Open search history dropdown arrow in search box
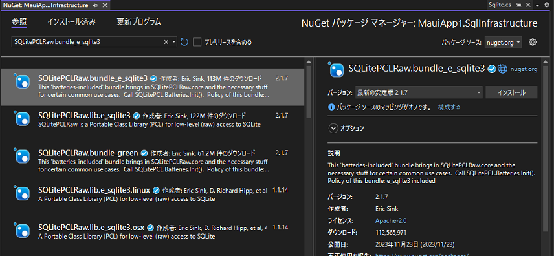The image size is (554, 256). [x=174, y=42]
